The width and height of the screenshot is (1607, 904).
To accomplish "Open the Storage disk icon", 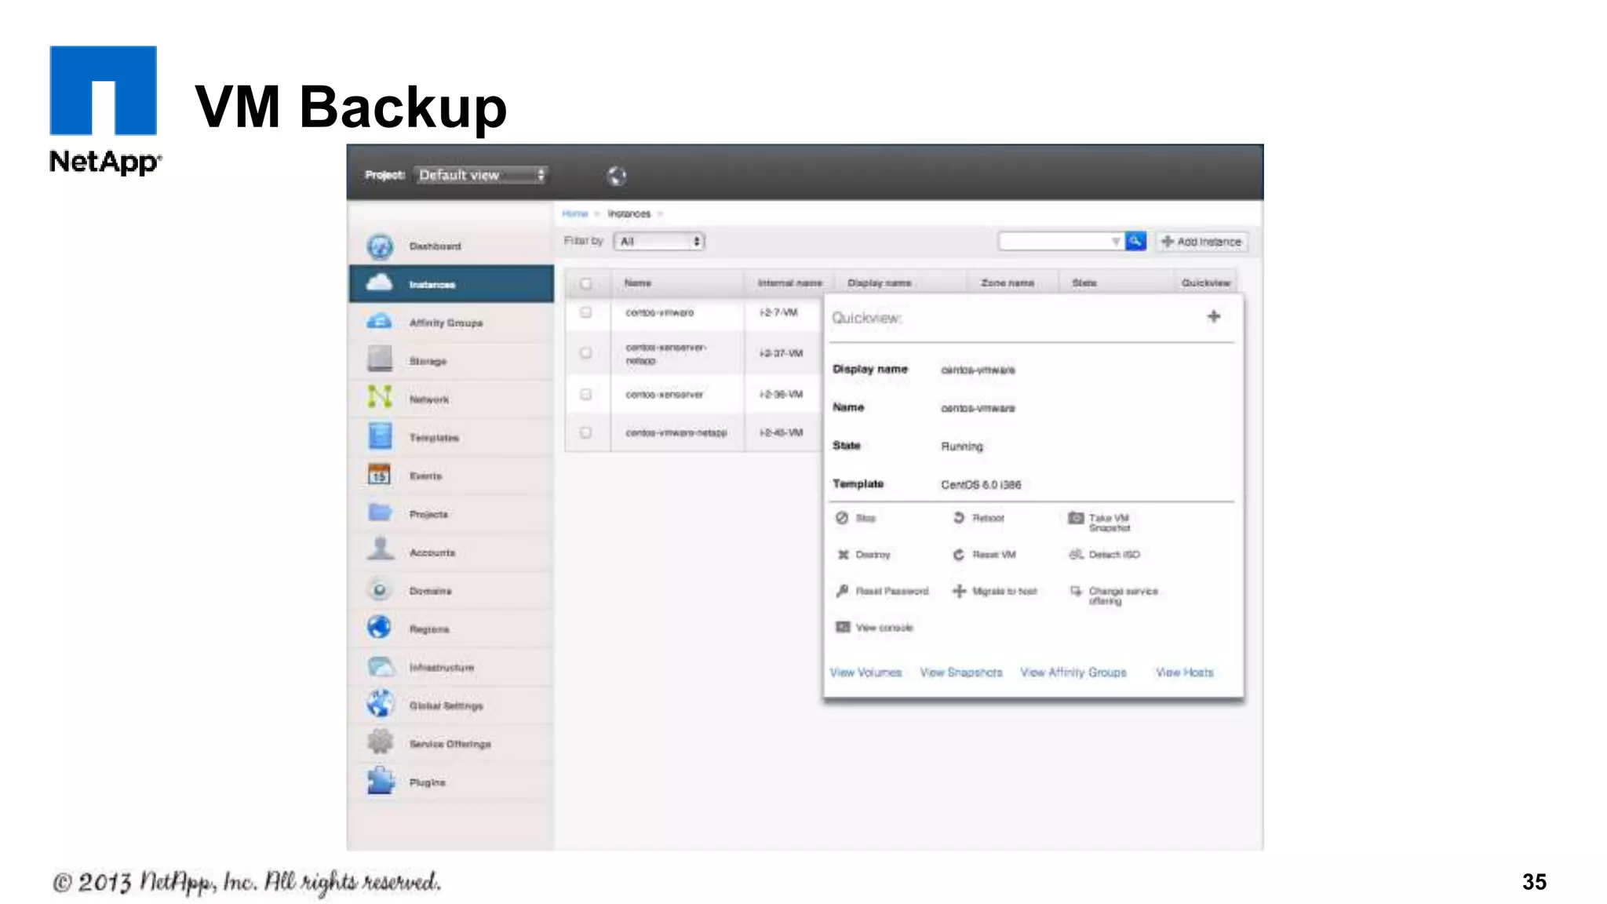I will [380, 359].
